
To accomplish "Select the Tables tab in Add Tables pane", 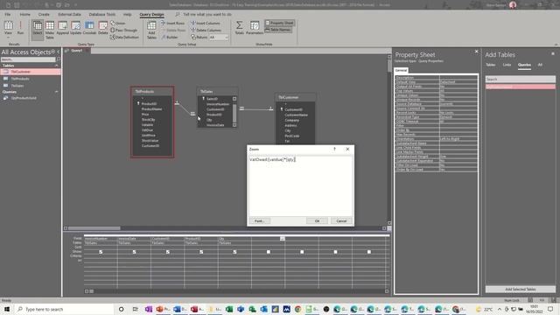I will 490,65.
